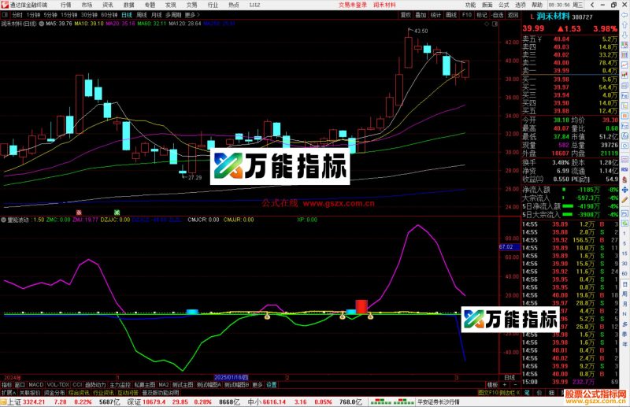
Task: Open the 资讯 menu
Action: 108,5
